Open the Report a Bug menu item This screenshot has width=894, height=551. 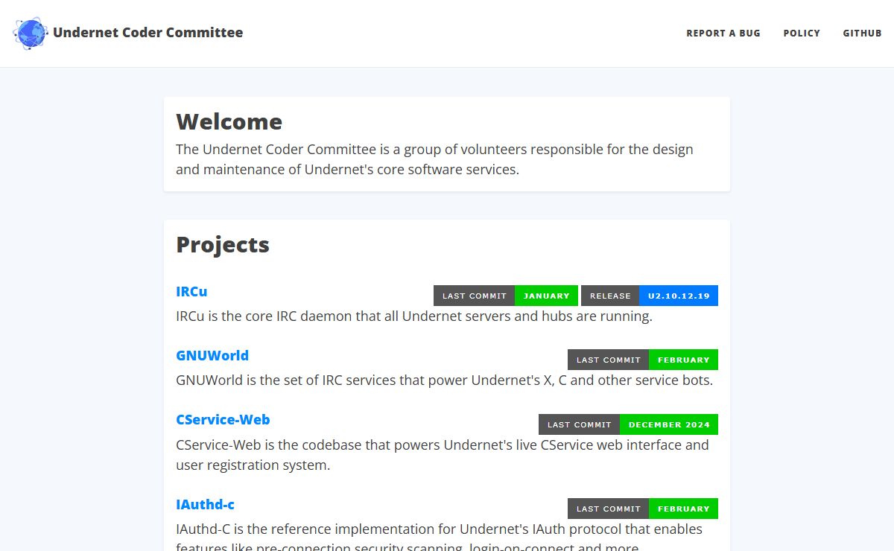pyautogui.click(x=723, y=34)
